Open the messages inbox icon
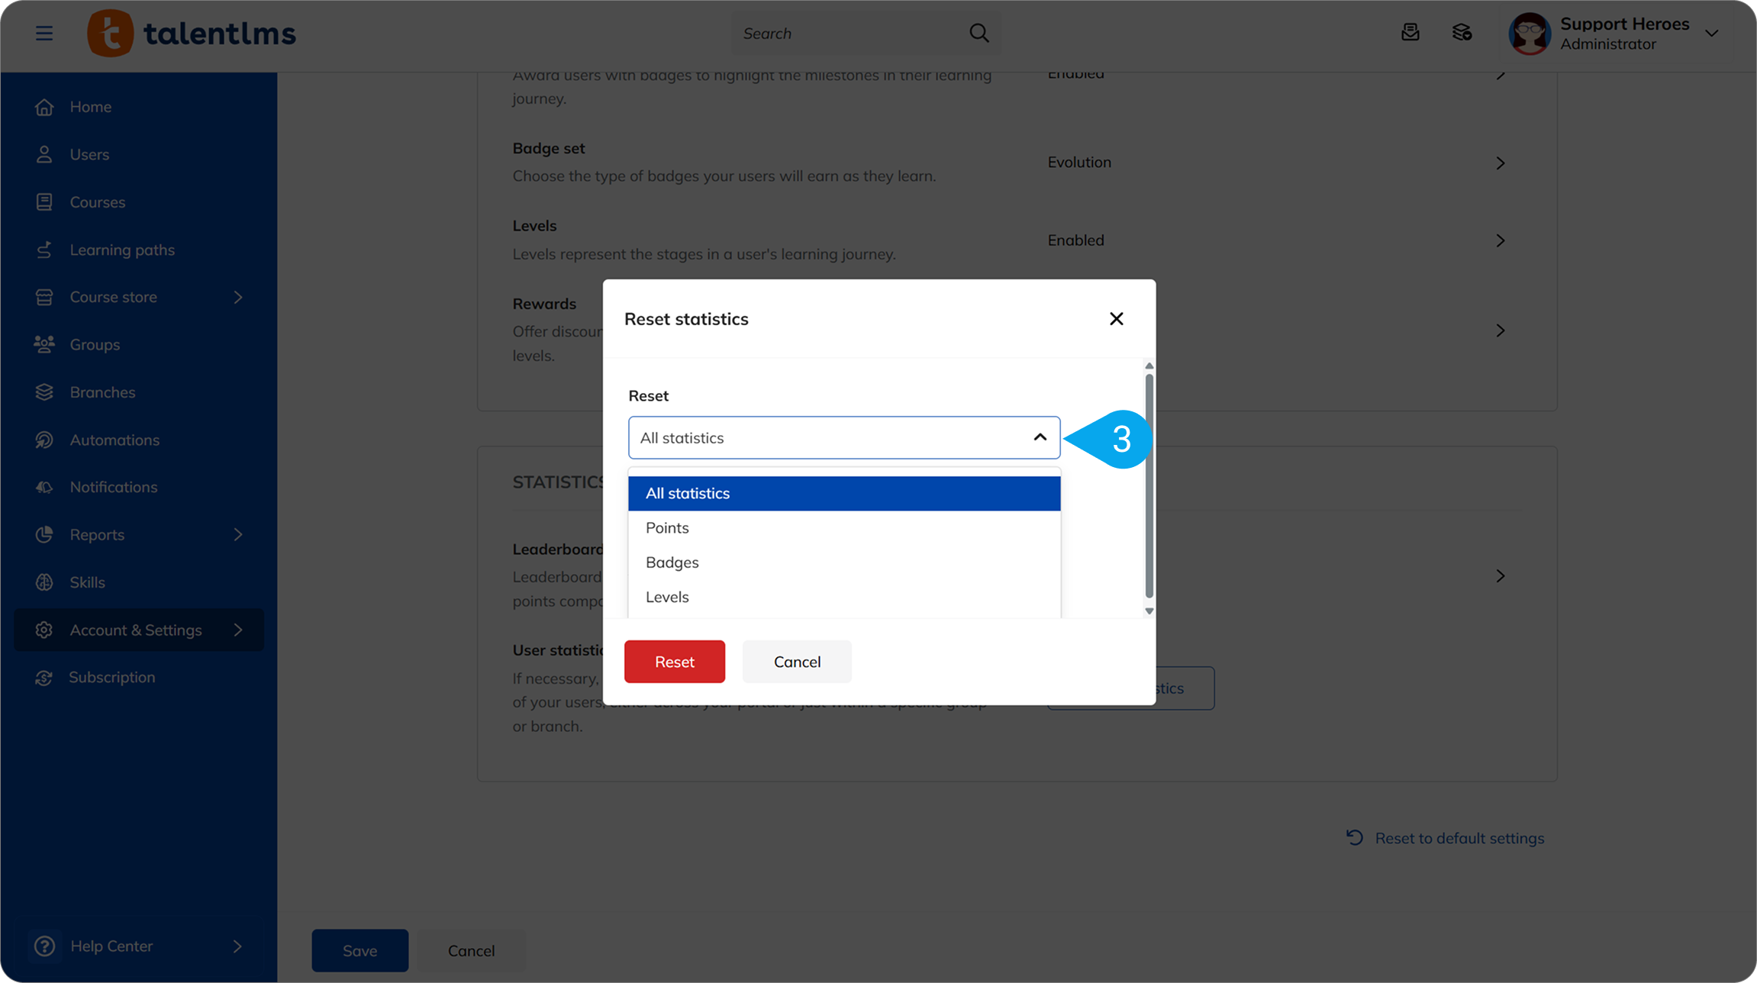1757x983 pixels. [x=1410, y=33]
